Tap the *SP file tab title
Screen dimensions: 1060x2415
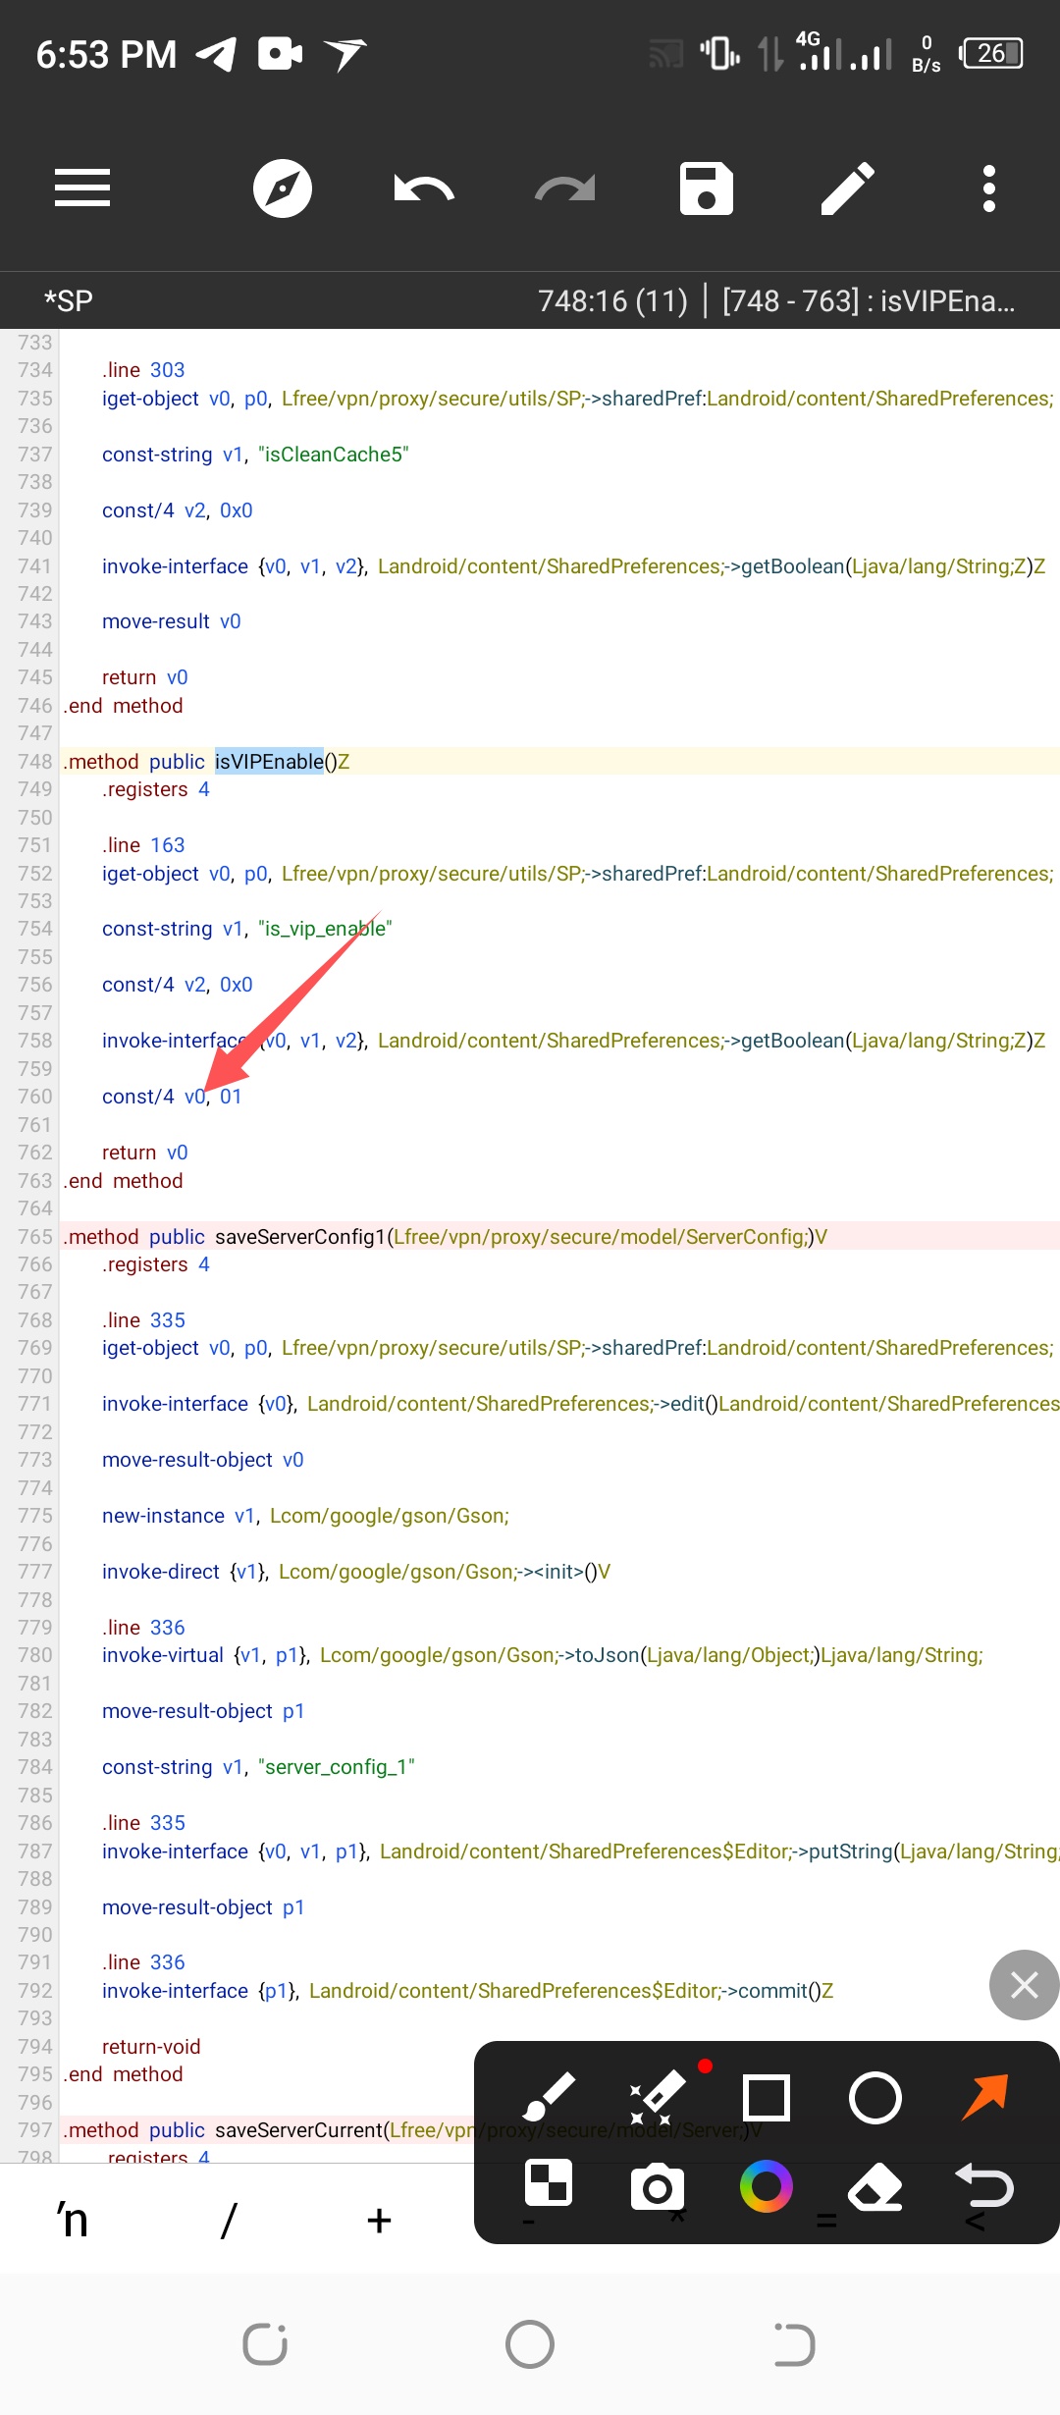tap(69, 300)
